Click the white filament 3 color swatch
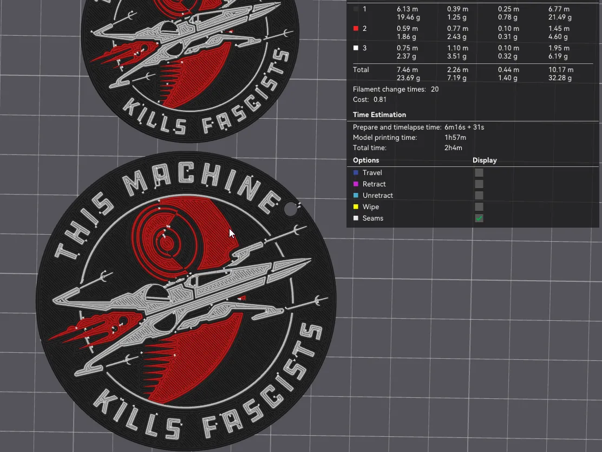 click(356, 48)
